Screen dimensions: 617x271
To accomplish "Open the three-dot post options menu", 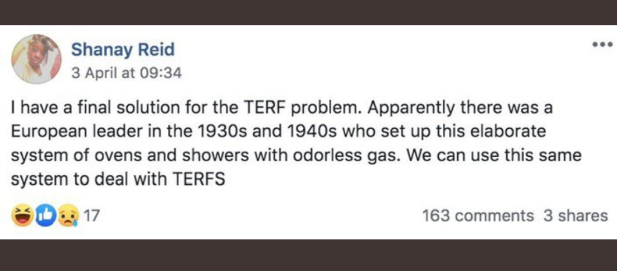I will tap(603, 44).
